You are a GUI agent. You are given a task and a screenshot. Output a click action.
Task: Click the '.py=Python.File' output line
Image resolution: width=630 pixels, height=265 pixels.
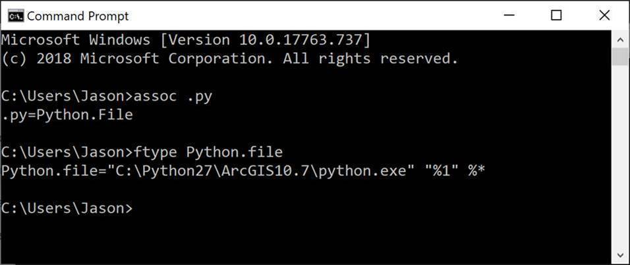click(67, 115)
